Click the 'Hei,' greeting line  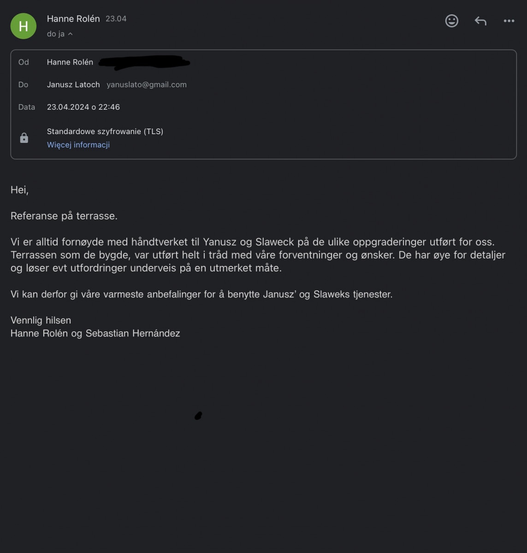[x=19, y=190]
